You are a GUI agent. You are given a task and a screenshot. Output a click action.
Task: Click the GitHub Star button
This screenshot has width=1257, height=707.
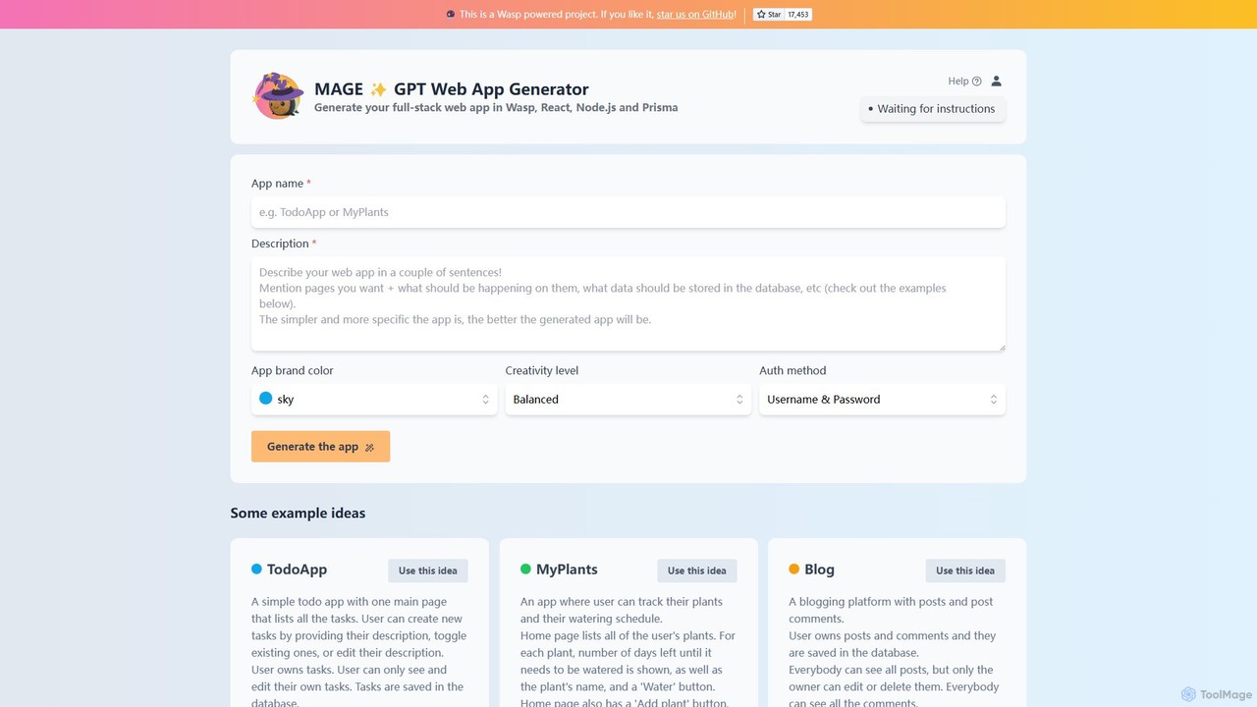pos(768,15)
